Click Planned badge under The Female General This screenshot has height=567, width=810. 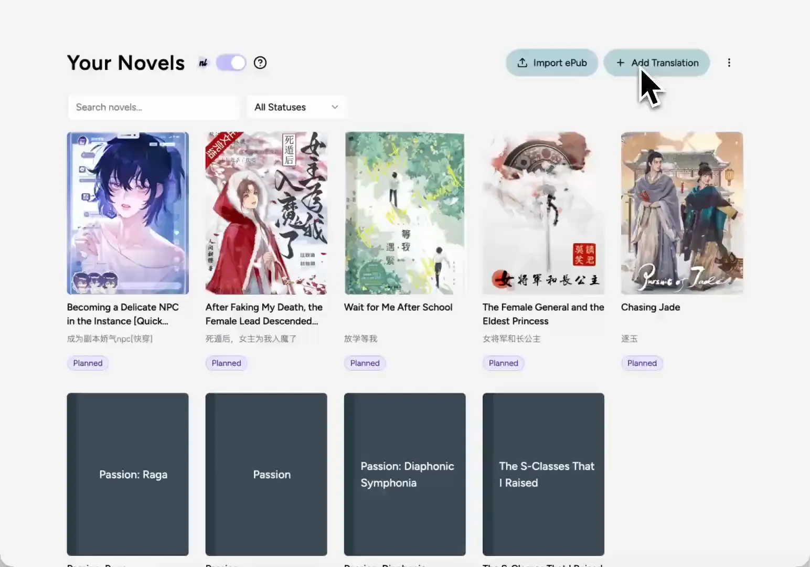pos(503,363)
